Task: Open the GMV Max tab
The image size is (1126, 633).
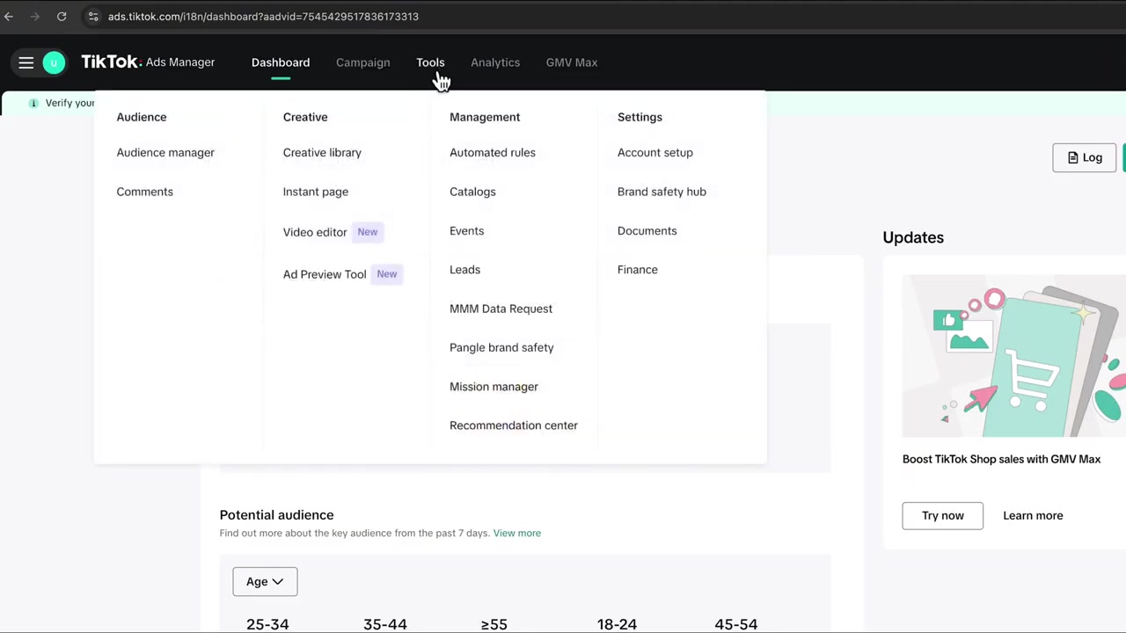Action: [572, 62]
